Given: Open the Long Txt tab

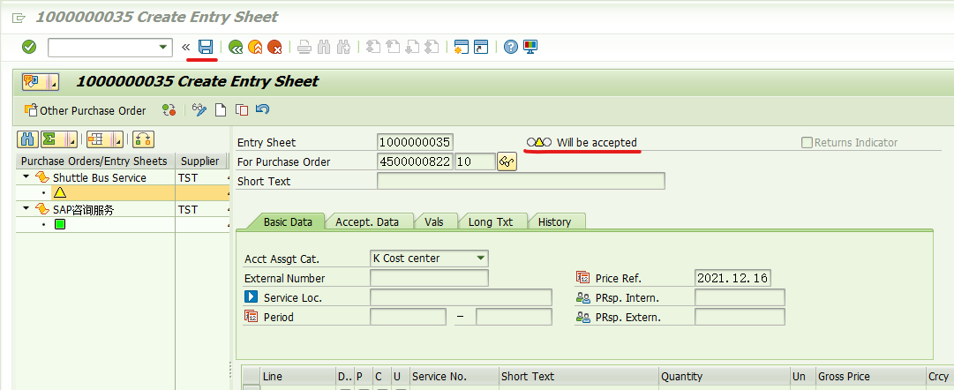Looking at the screenshot, I should tap(491, 222).
